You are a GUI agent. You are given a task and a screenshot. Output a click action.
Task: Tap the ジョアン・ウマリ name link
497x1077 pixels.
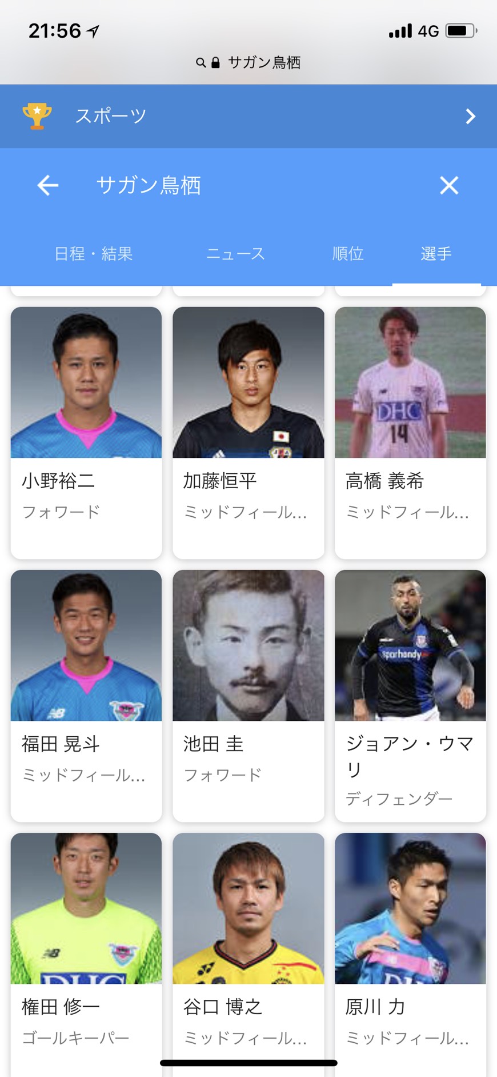(x=410, y=756)
